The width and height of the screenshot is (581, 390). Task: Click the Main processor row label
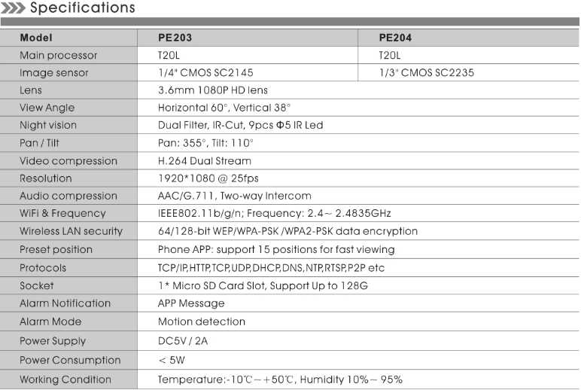(59, 55)
